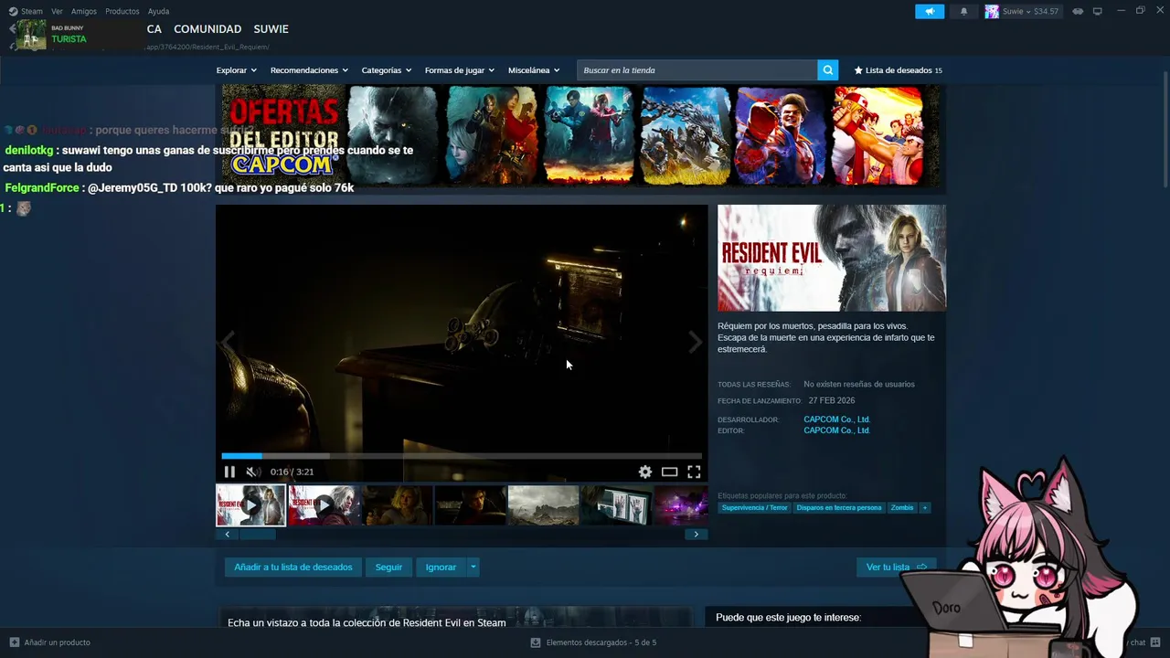Open the Productos menu

click(122, 11)
